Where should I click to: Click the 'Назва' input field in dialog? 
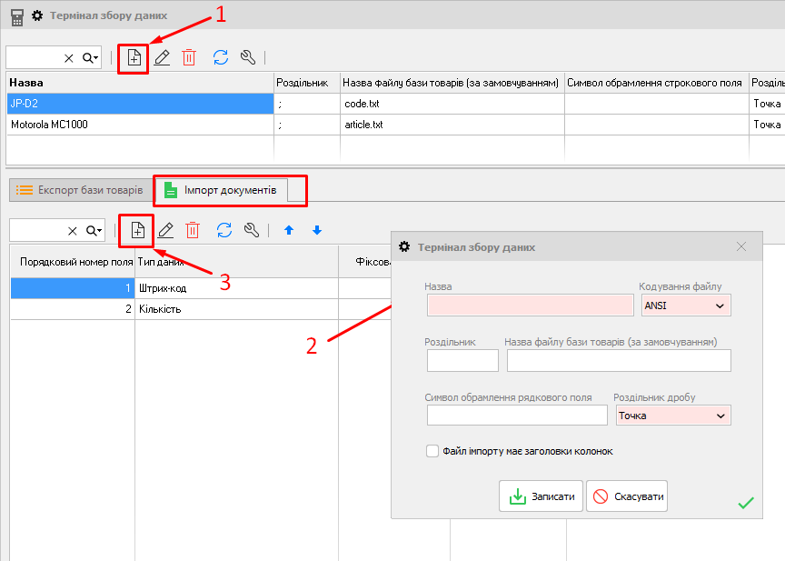pyautogui.click(x=530, y=306)
